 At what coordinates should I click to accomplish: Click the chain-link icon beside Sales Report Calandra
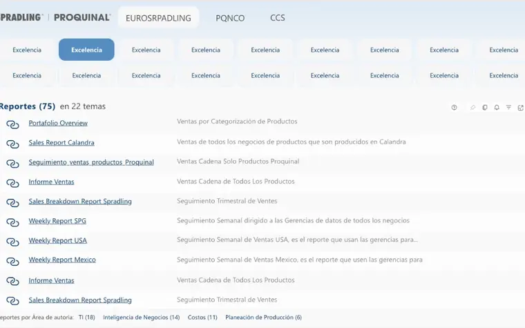pos(12,144)
